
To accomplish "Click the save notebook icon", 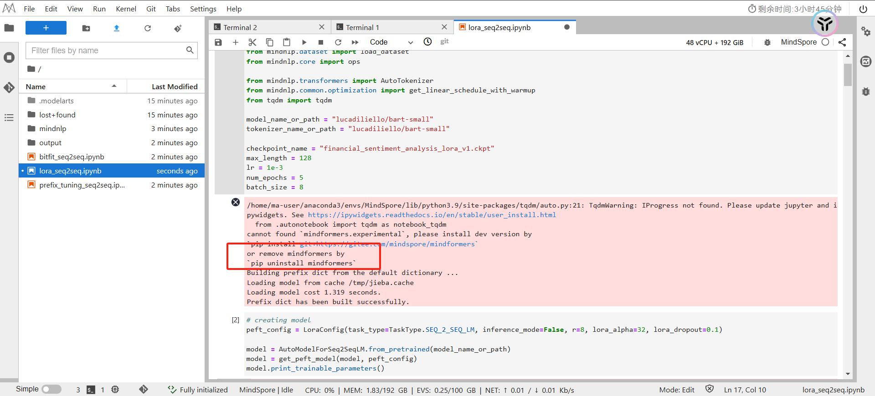I will coord(218,42).
